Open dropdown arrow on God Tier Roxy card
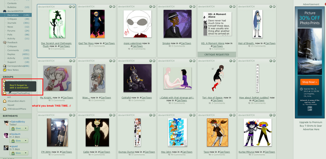The image size is (326, 159). pyautogui.click(x=110, y=7)
